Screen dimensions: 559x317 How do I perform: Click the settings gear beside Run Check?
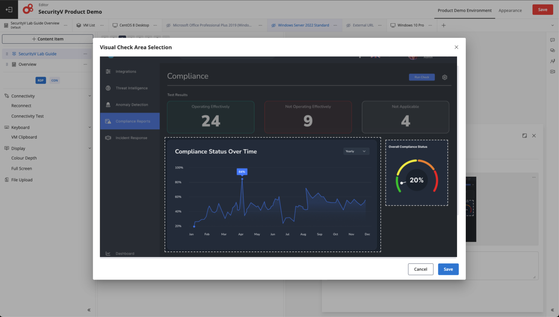pyautogui.click(x=445, y=77)
